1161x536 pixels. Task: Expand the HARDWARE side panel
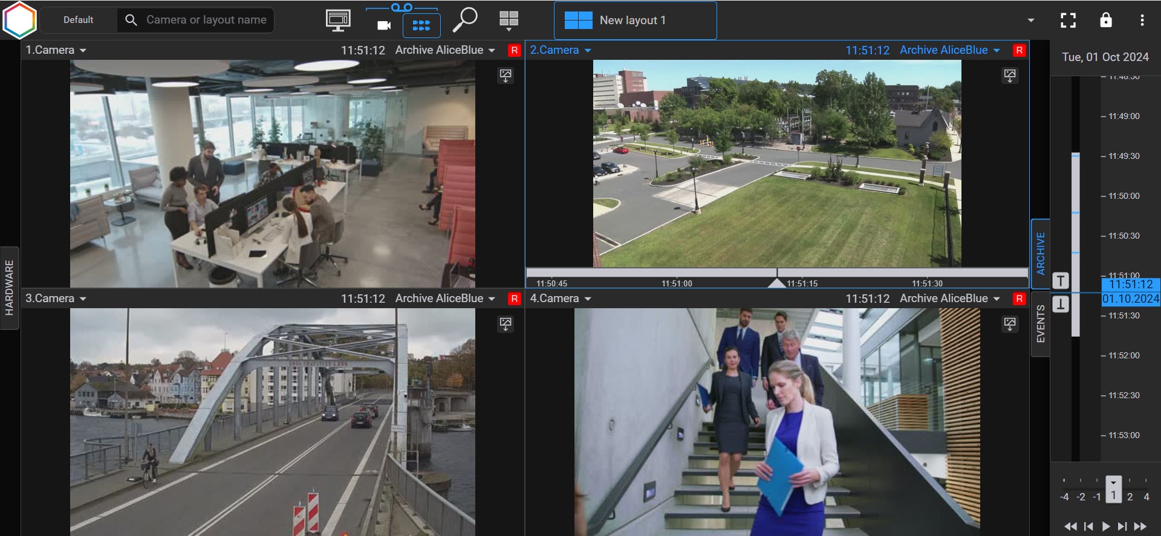[x=9, y=288]
